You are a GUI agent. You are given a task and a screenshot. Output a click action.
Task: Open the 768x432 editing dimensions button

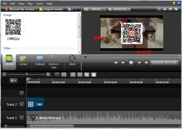95,9
